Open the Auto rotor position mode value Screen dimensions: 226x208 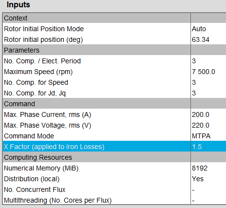[208, 29]
